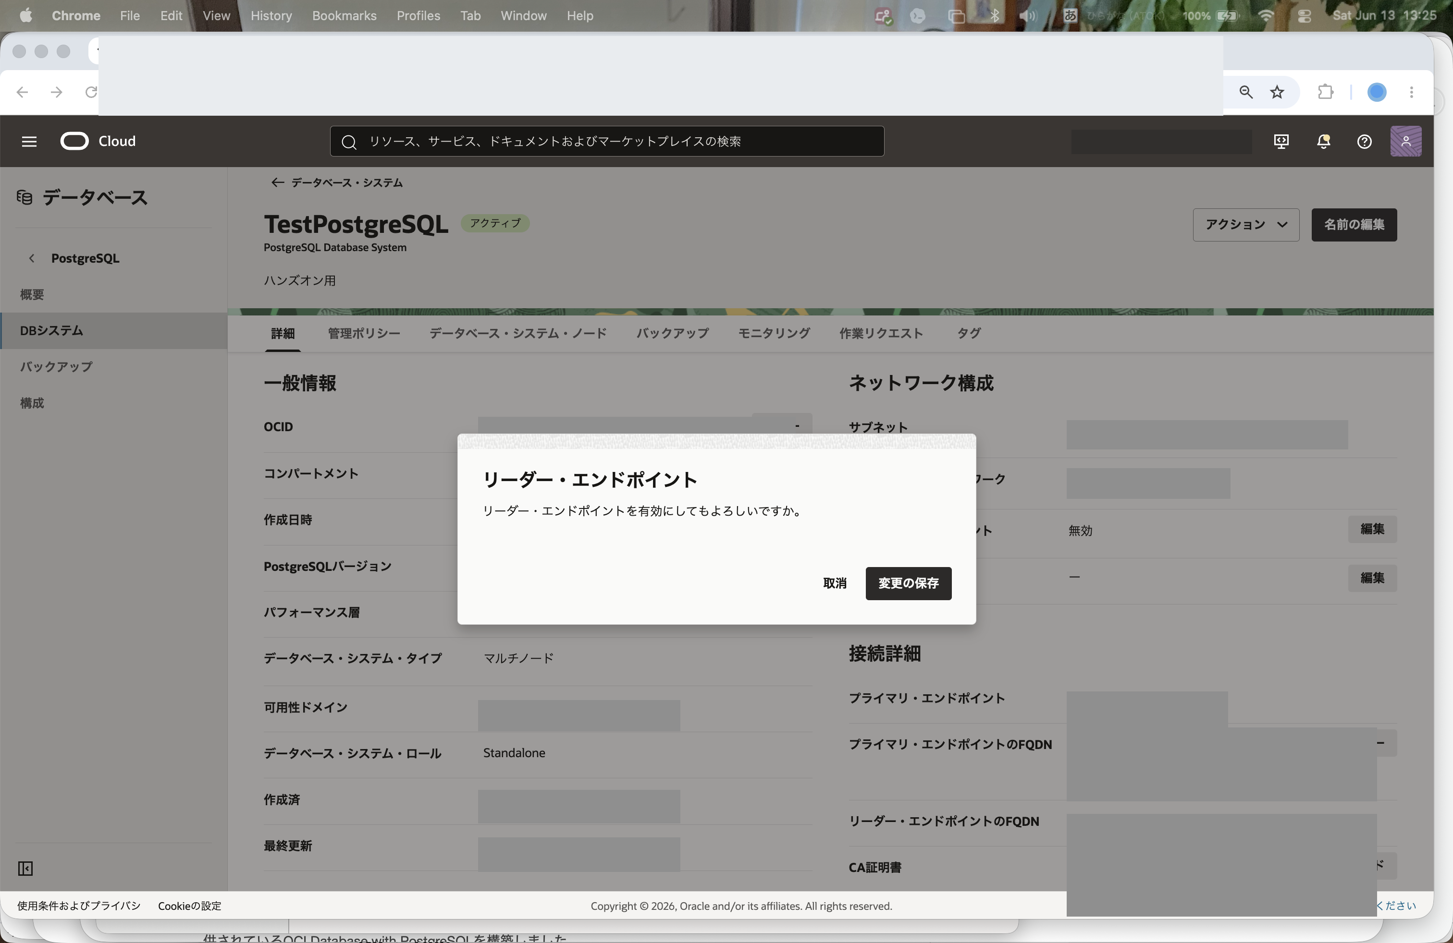Click the Bluetooth icon in menu bar
Screen dimensions: 1453x943
click(995, 16)
